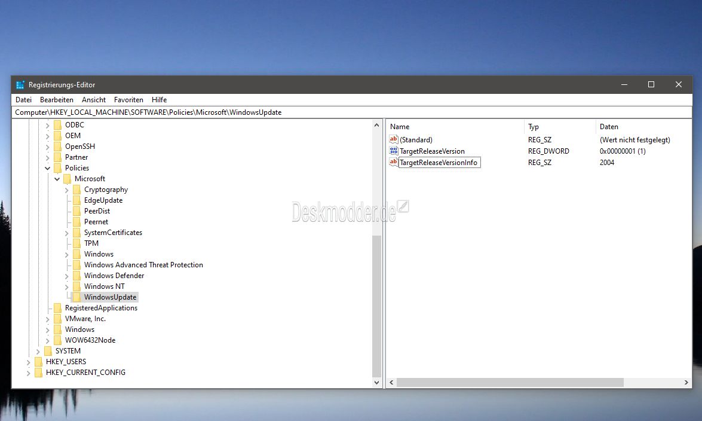Expand the Cryptography key
This screenshot has height=421, width=702.
pos(67,190)
